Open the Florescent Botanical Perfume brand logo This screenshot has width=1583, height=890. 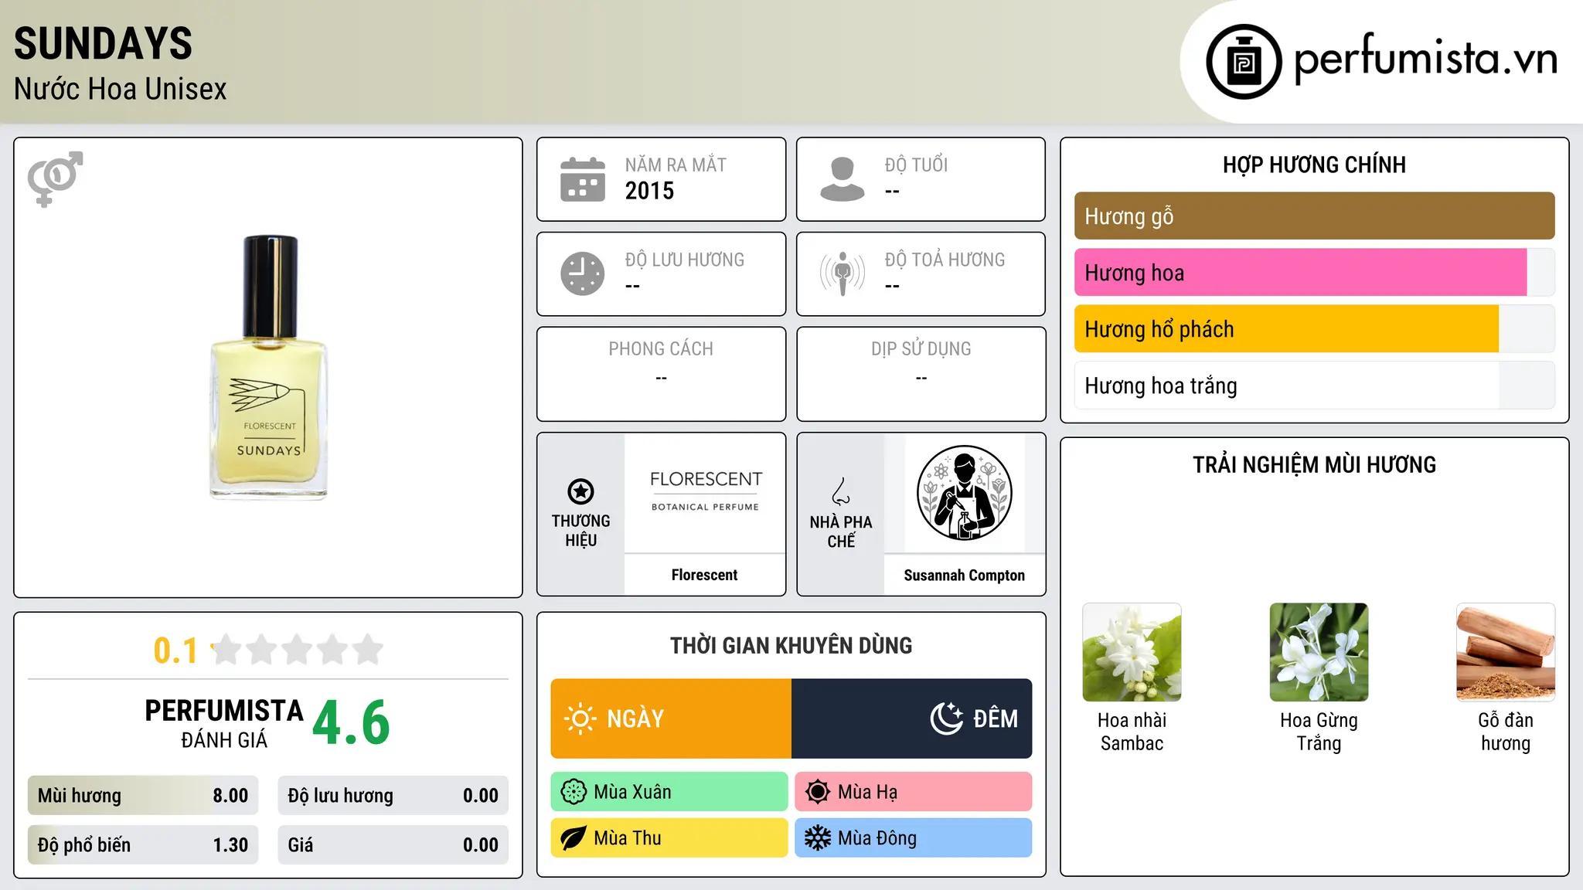(705, 492)
